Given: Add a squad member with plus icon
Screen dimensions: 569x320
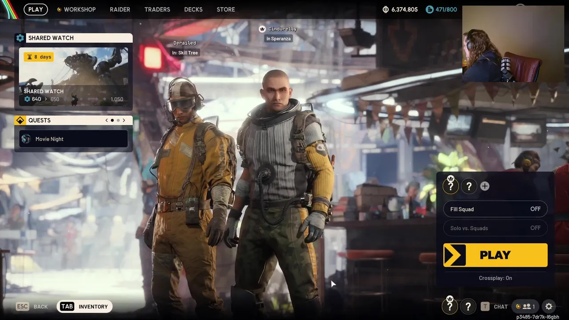Looking at the screenshot, I should coord(485,186).
